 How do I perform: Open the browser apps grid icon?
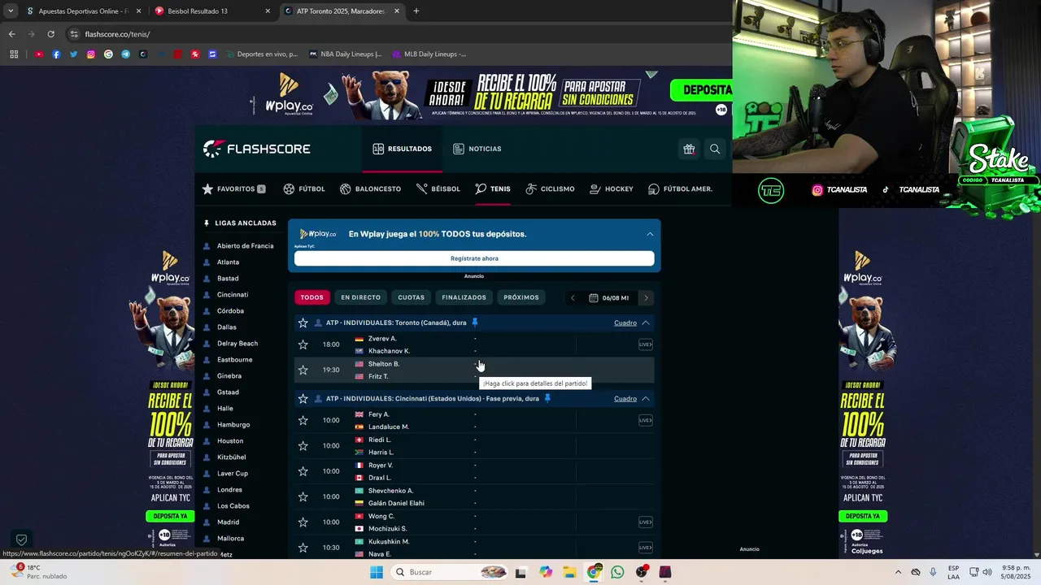14,54
